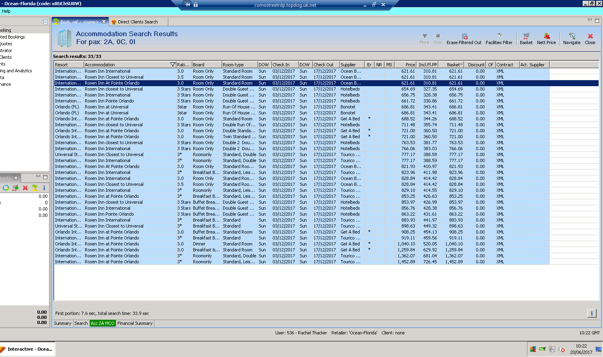Open the Accommodation column filter funnel
The image size is (603, 357).
[173, 65]
